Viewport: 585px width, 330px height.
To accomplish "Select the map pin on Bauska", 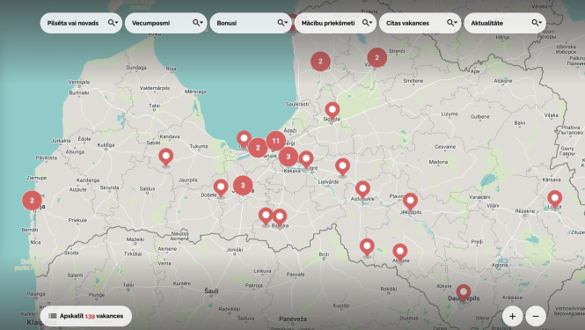I will [x=280, y=218].
